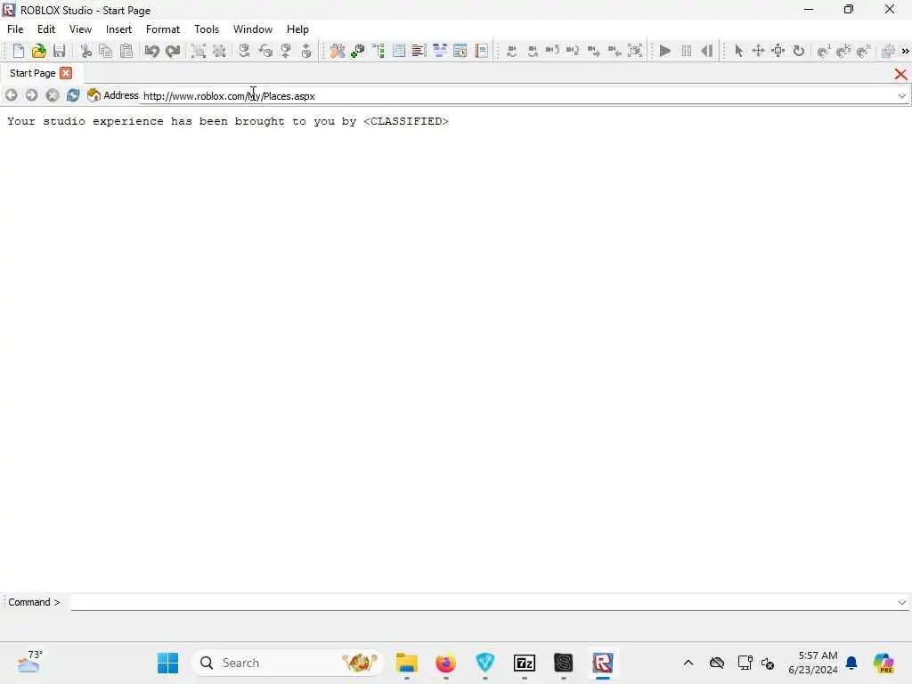Select the Move tool with four-way arrows
Screen dimensions: 912x684
758,51
